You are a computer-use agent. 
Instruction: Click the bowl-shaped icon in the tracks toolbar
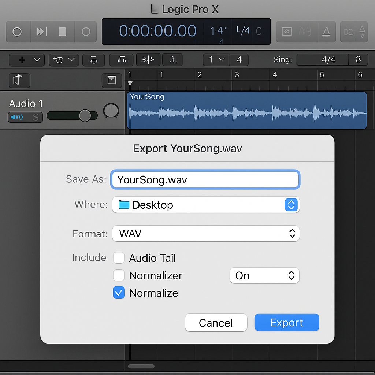pyautogui.click(x=94, y=60)
